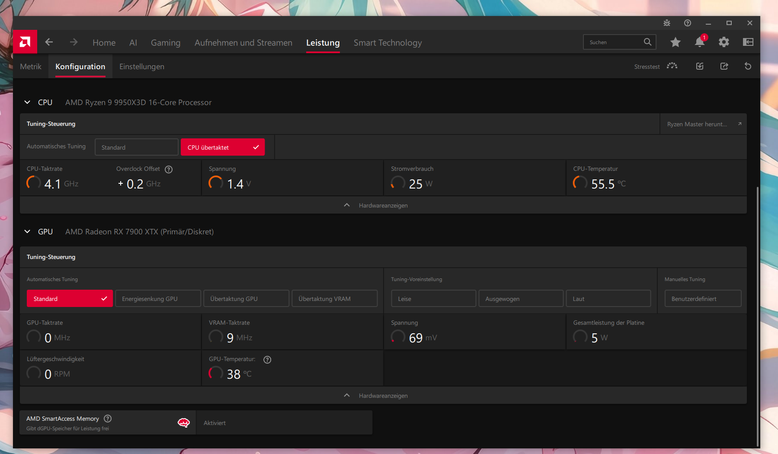
Task: Click Ryzen Master herunterladen link
Action: click(x=704, y=124)
